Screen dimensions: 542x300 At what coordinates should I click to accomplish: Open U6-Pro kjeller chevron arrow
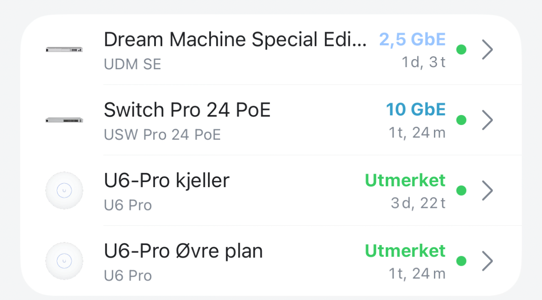(x=488, y=191)
